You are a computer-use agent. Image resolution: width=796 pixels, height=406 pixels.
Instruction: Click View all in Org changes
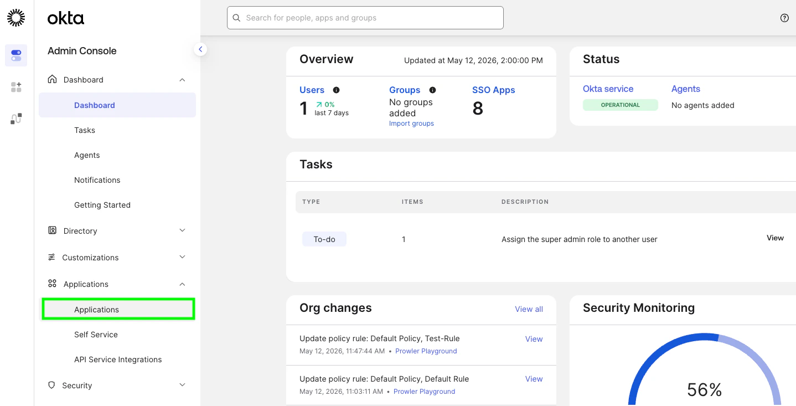point(529,309)
